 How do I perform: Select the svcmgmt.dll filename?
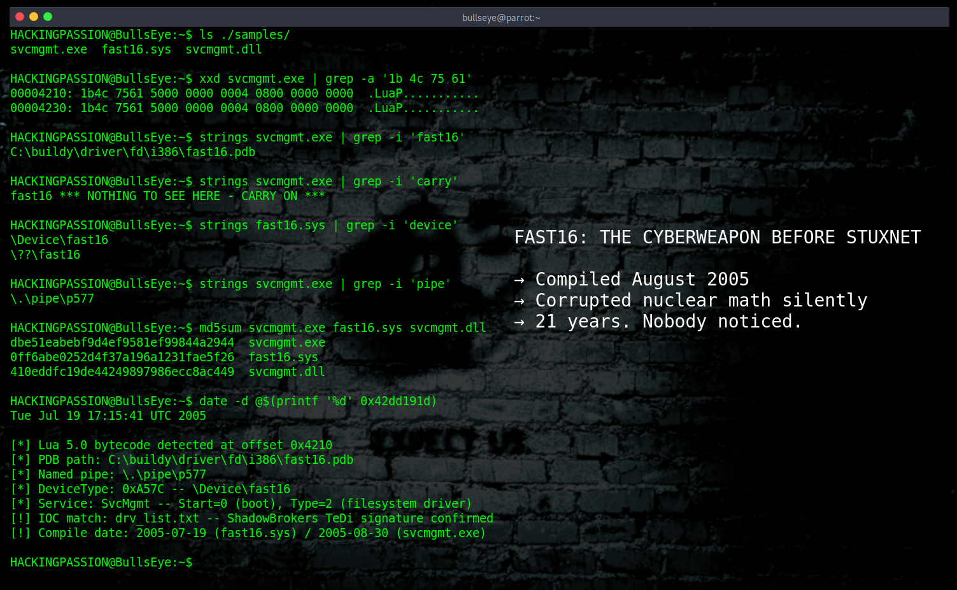223,49
